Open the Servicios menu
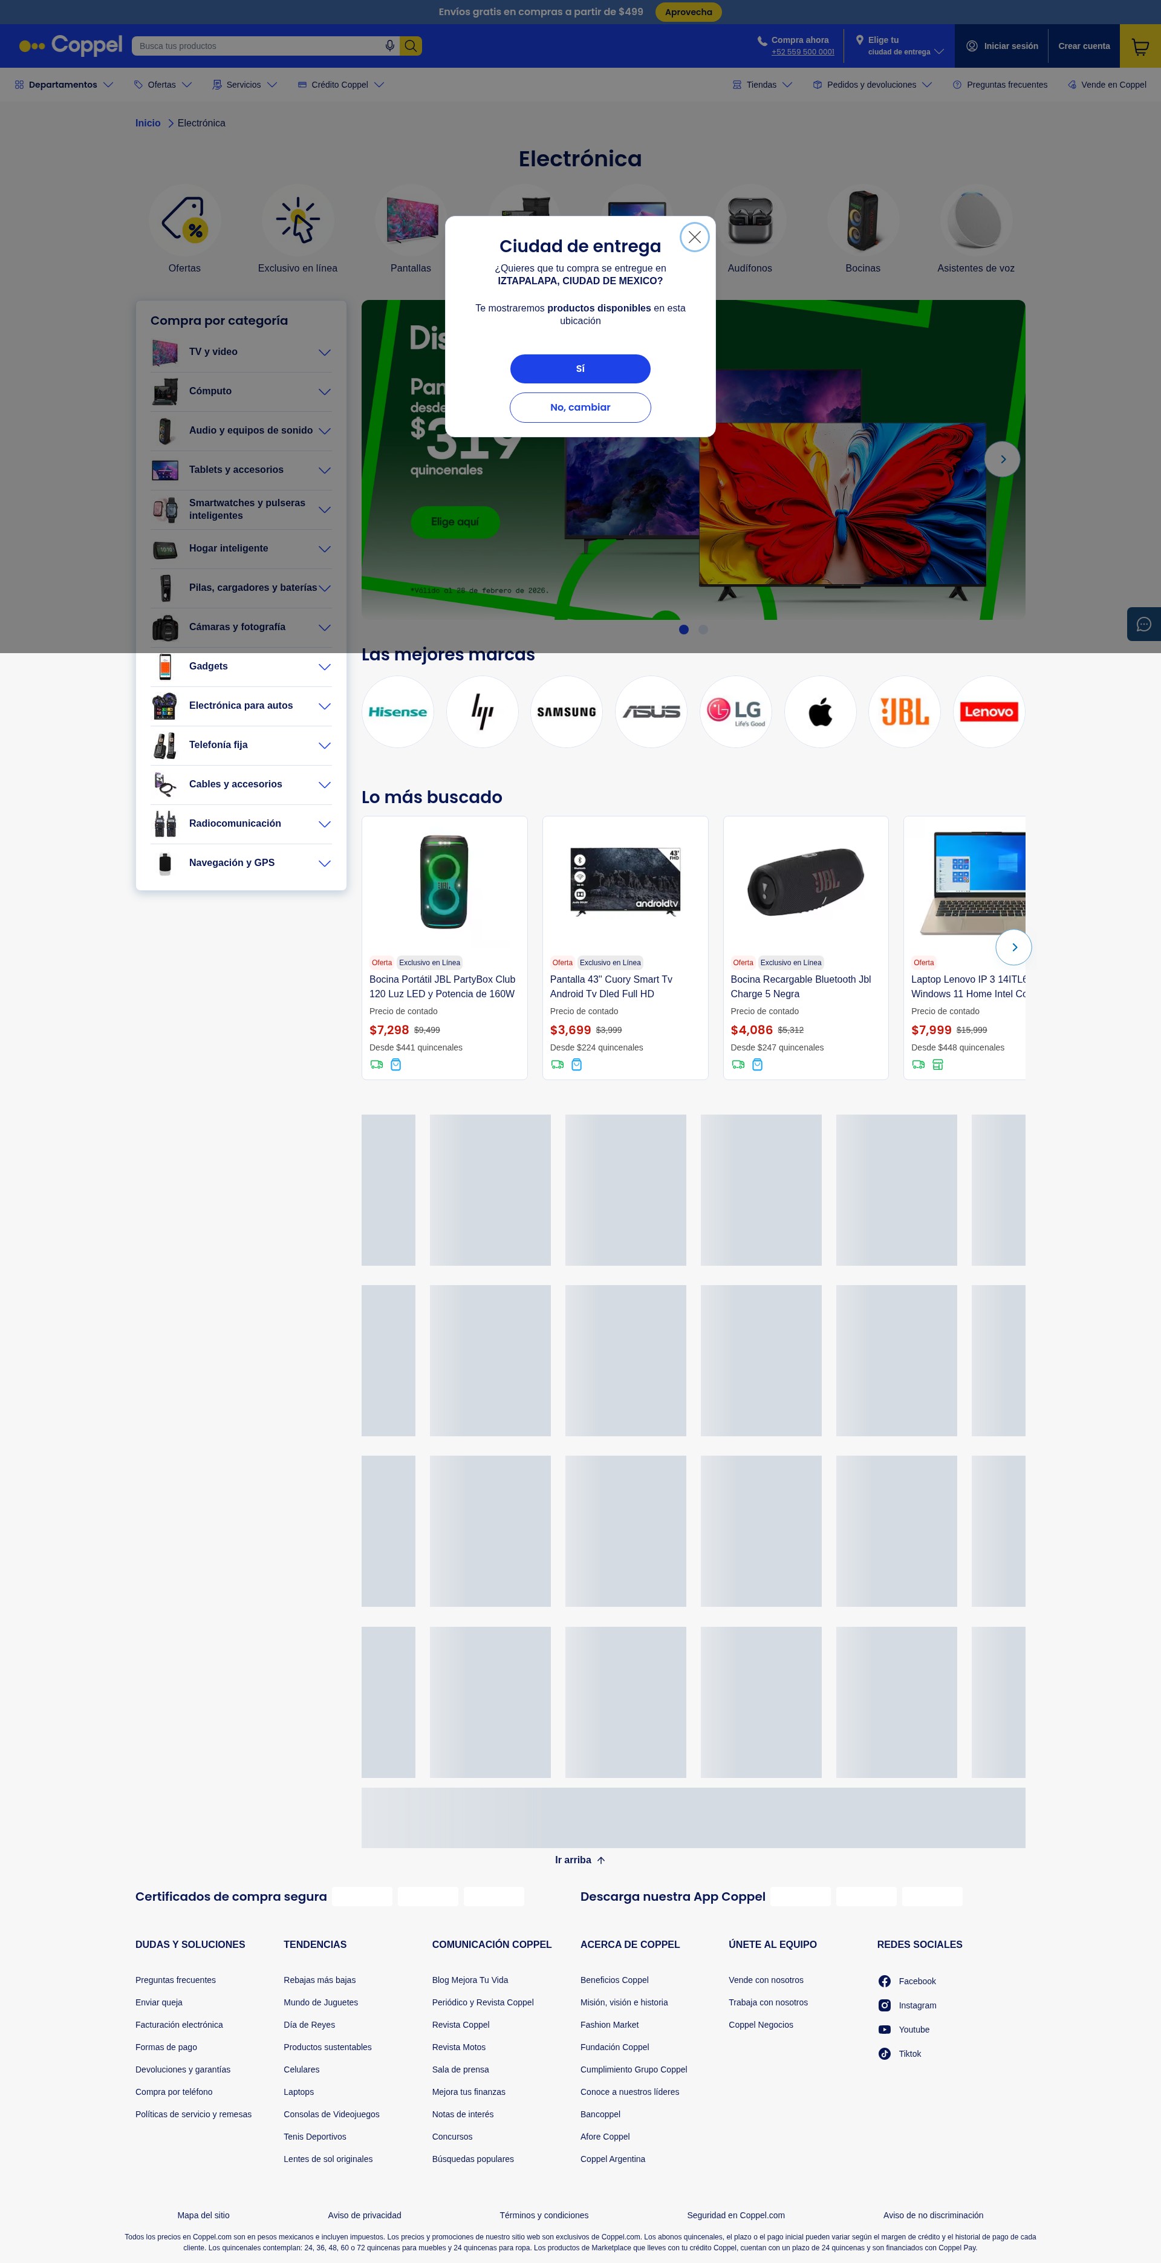 (244, 85)
